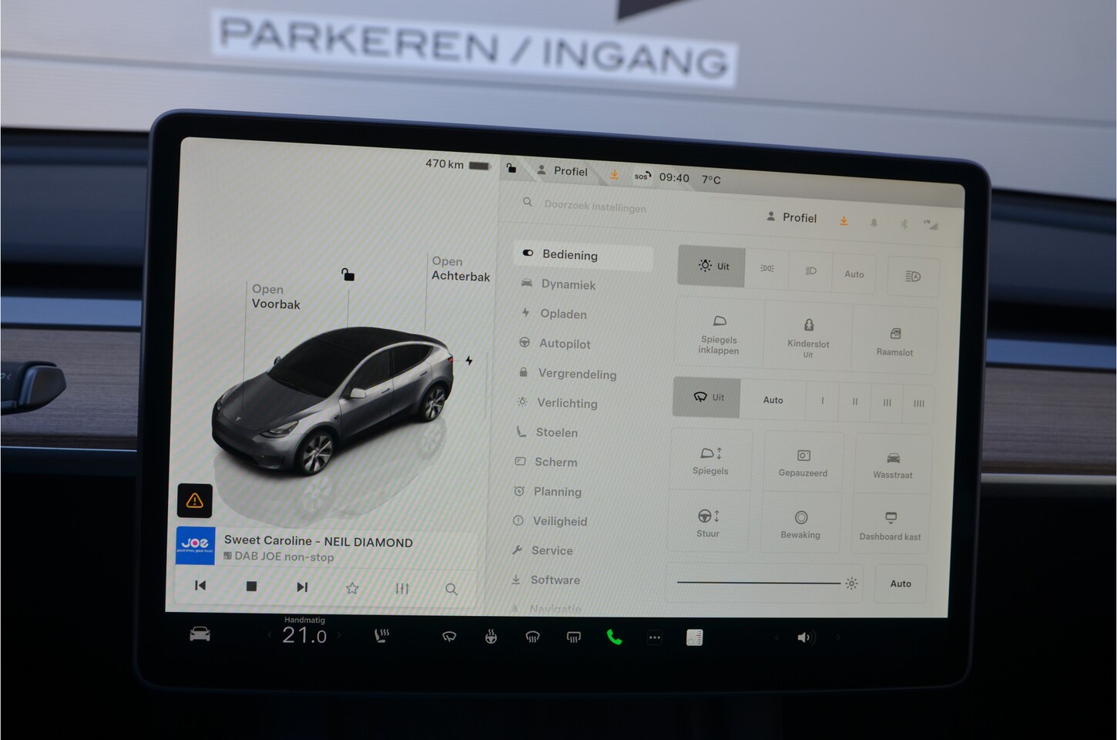1117x740 pixels.
Task: Open the Autopilot settings menu
Action: pyautogui.click(x=565, y=344)
